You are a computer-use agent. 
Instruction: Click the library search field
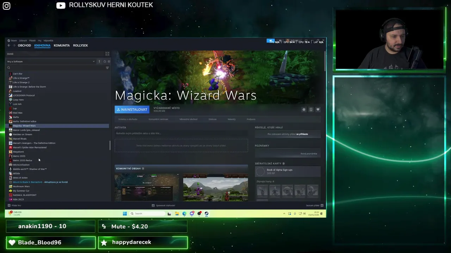tap(56, 68)
